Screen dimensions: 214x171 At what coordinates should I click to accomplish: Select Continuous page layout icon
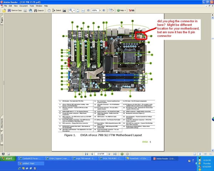tap(200, 154)
